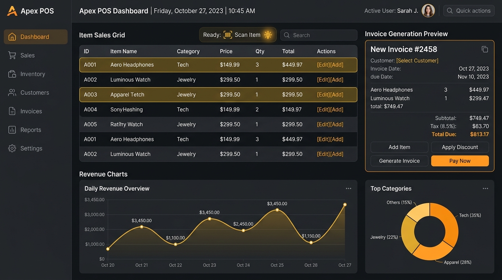This screenshot has width=502, height=280.
Task: Click the barcode Scan Item icon
Action: tap(228, 35)
